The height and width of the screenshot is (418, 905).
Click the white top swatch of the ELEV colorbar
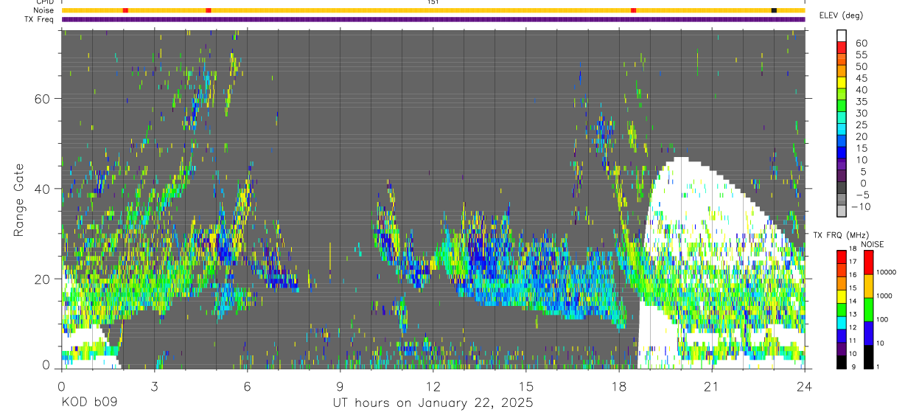pos(842,36)
